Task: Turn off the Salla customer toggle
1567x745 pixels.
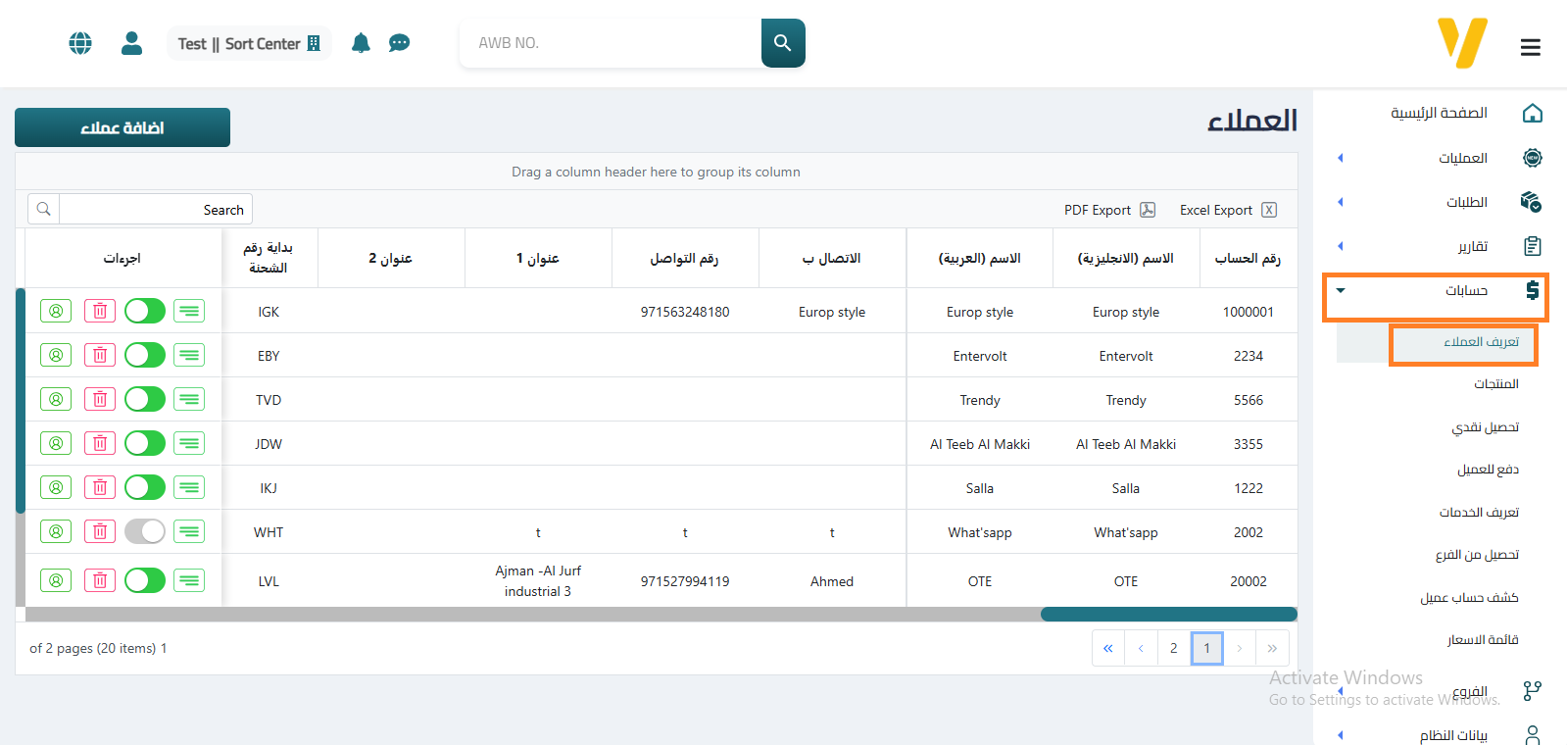Action: [x=145, y=488]
